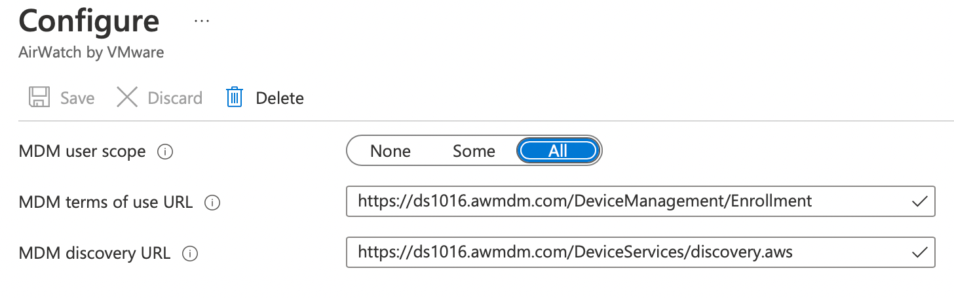Open the ellipsis more options menu
The image size is (954, 298).
[202, 21]
